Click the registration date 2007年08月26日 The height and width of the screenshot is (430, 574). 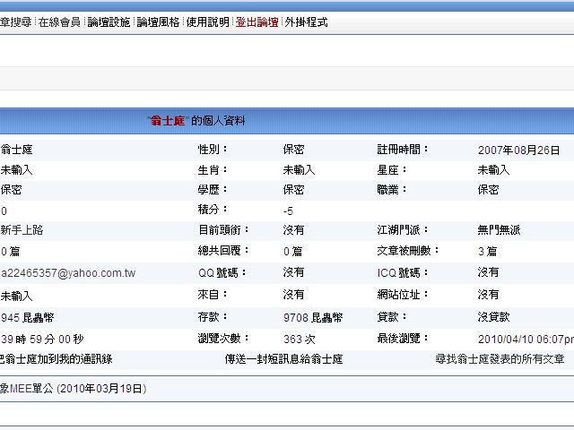click(518, 150)
